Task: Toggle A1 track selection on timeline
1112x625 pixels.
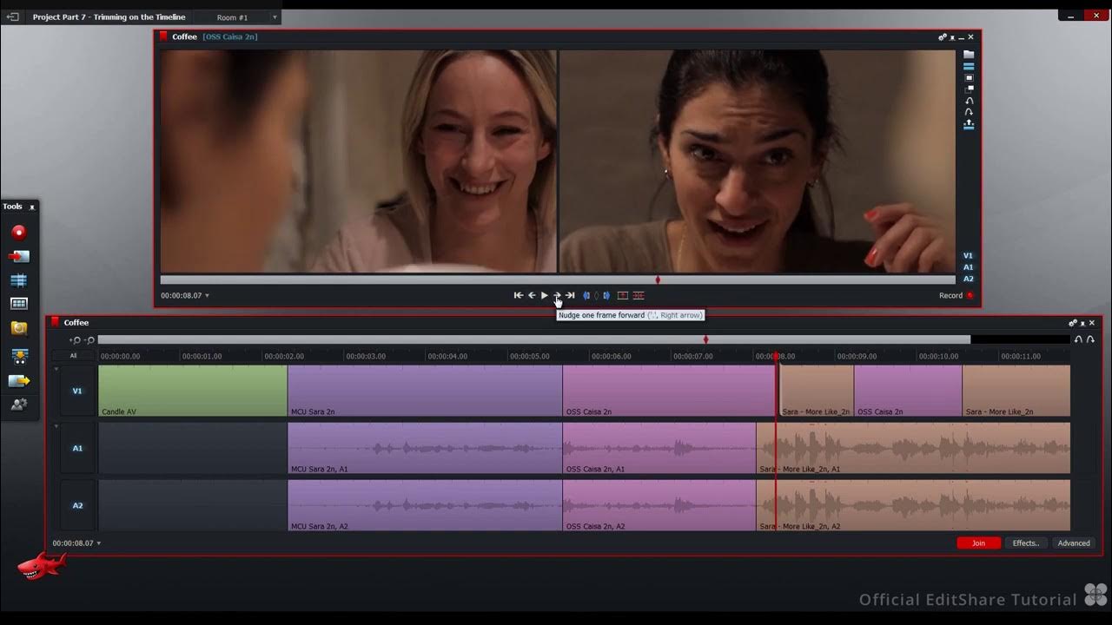Action: point(77,448)
